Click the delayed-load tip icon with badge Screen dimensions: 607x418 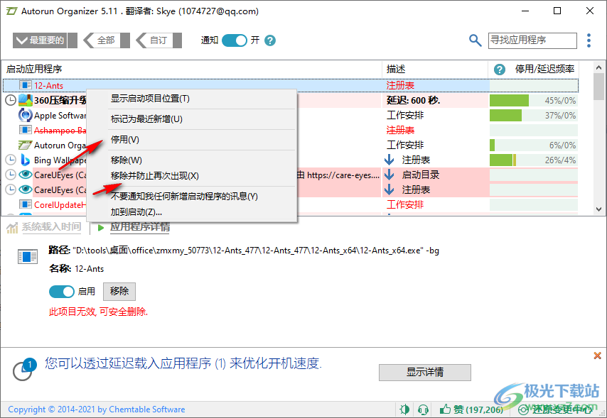pyautogui.click(x=24, y=369)
